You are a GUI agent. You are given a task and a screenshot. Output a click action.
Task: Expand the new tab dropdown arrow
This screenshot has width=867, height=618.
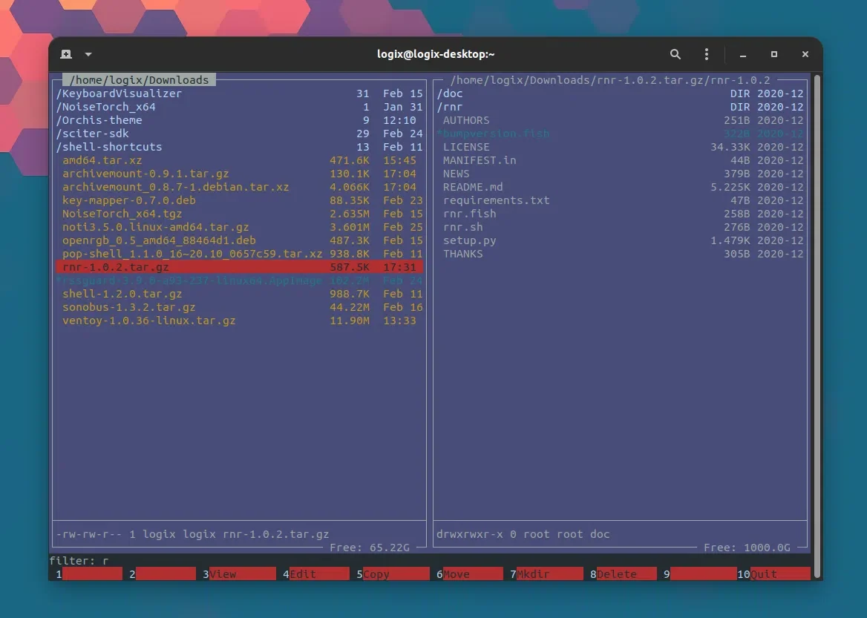point(88,54)
